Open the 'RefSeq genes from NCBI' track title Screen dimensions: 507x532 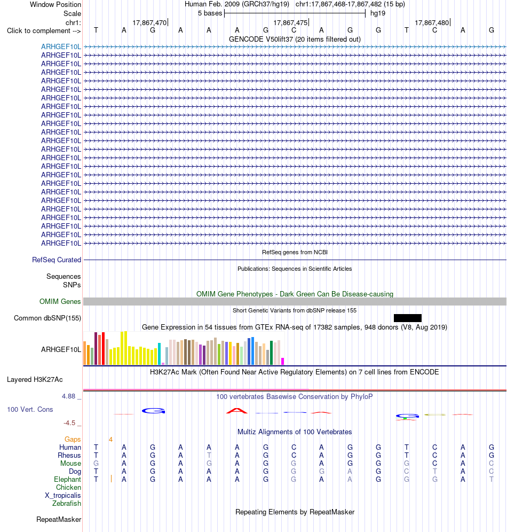click(x=295, y=252)
